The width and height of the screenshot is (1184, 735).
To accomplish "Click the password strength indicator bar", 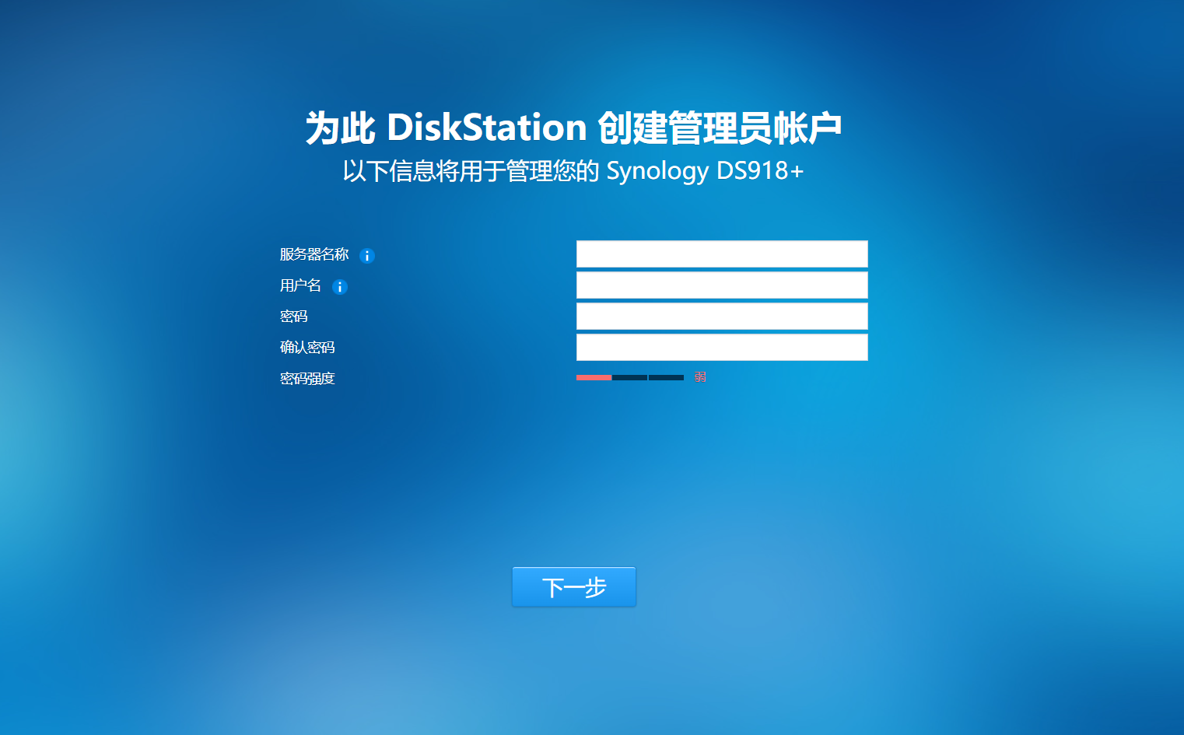I will click(630, 377).
